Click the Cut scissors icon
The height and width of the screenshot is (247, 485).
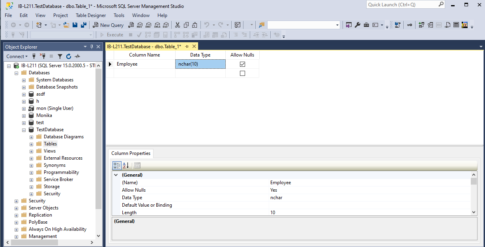coord(178,25)
